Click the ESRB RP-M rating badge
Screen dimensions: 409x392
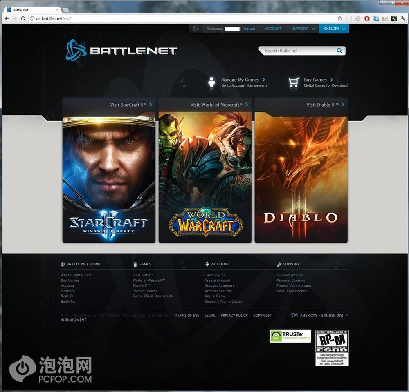click(332, 348)
